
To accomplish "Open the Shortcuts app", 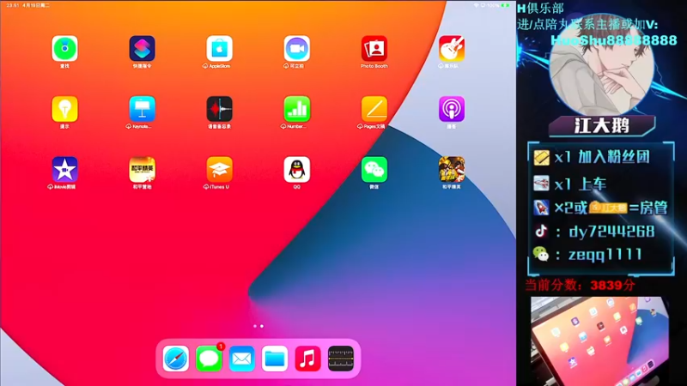I will click(142, 49).
